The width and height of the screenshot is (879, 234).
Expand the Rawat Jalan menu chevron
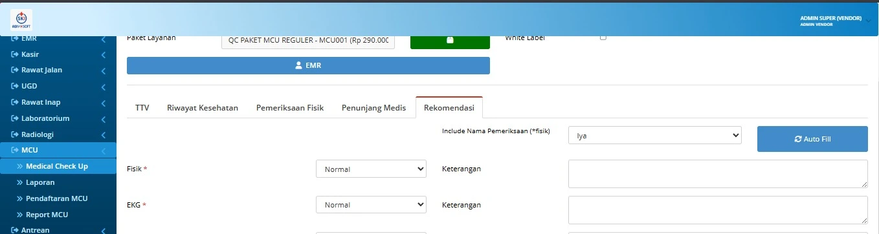click(104, 70)
